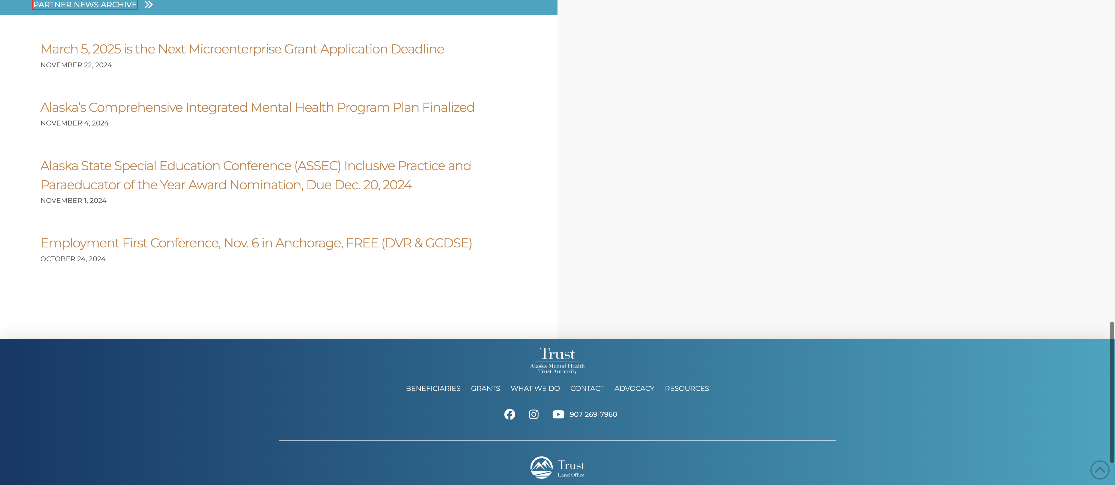Screen dimensions: 1115x485
Task: Open Employment First Conference article
Action: [256, 243]
